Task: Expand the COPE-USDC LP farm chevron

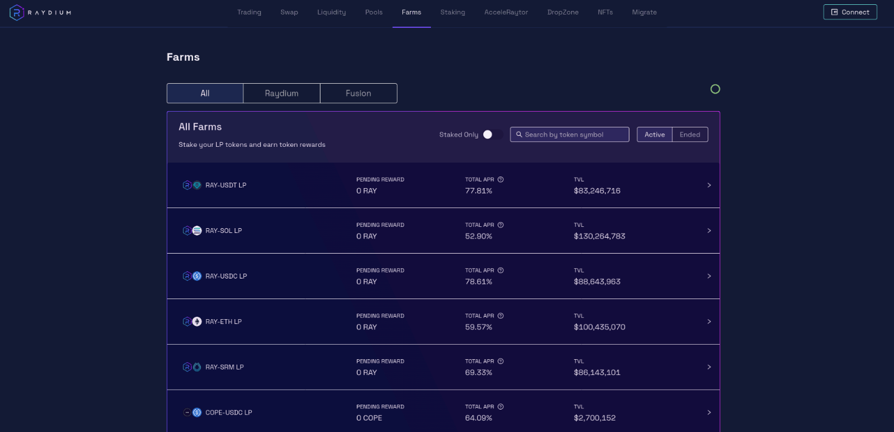Action: (x=709, y=413)
